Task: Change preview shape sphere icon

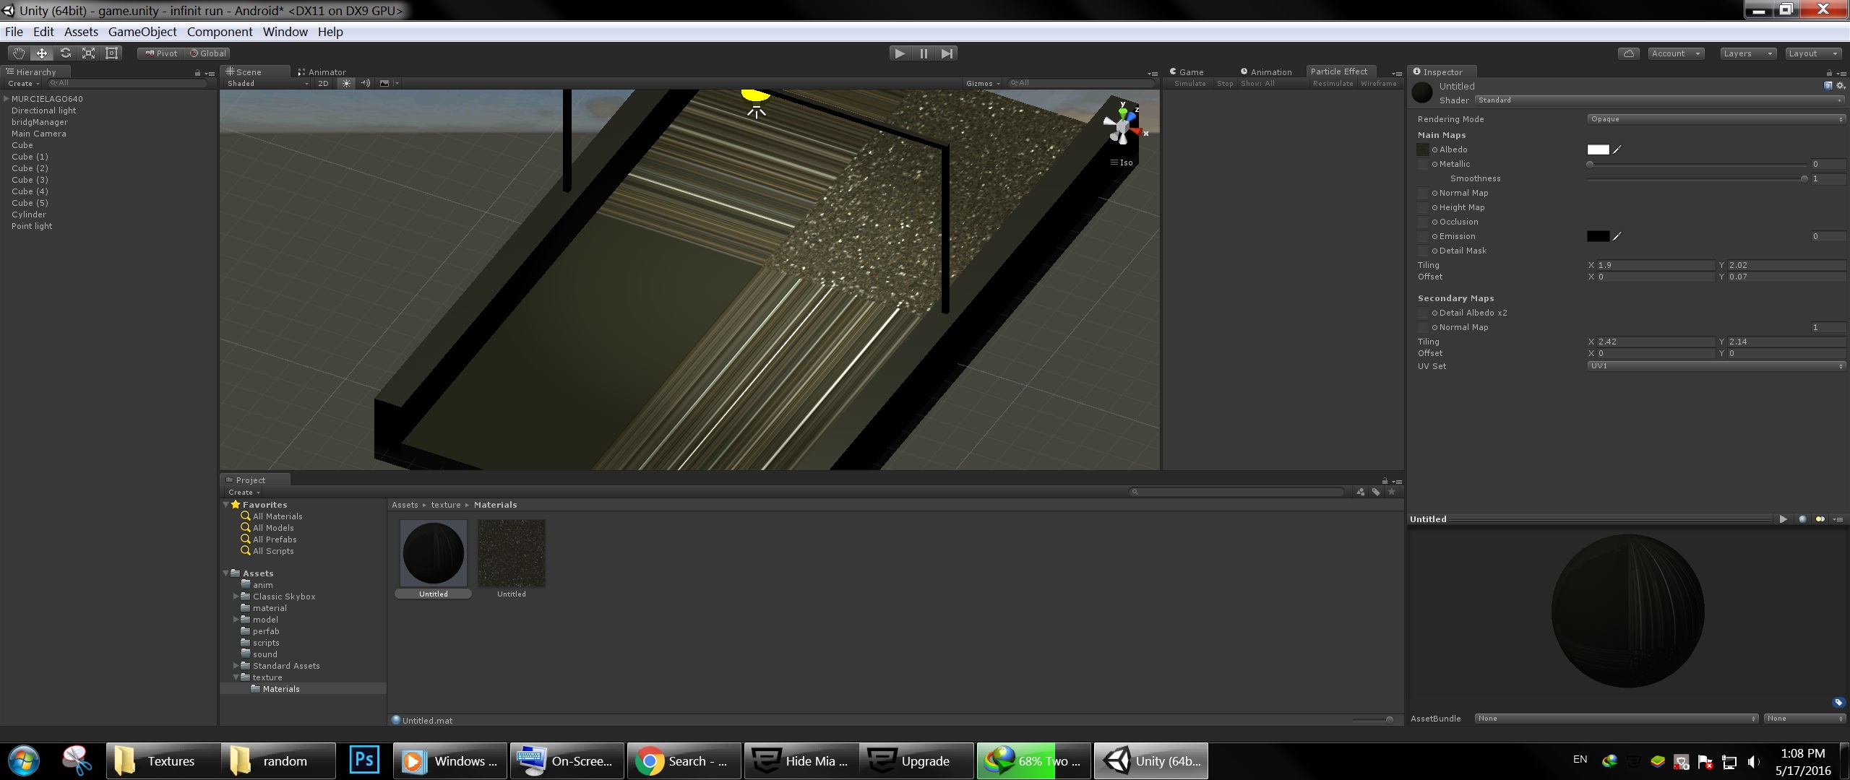Action: click(x=1802, y=519)
